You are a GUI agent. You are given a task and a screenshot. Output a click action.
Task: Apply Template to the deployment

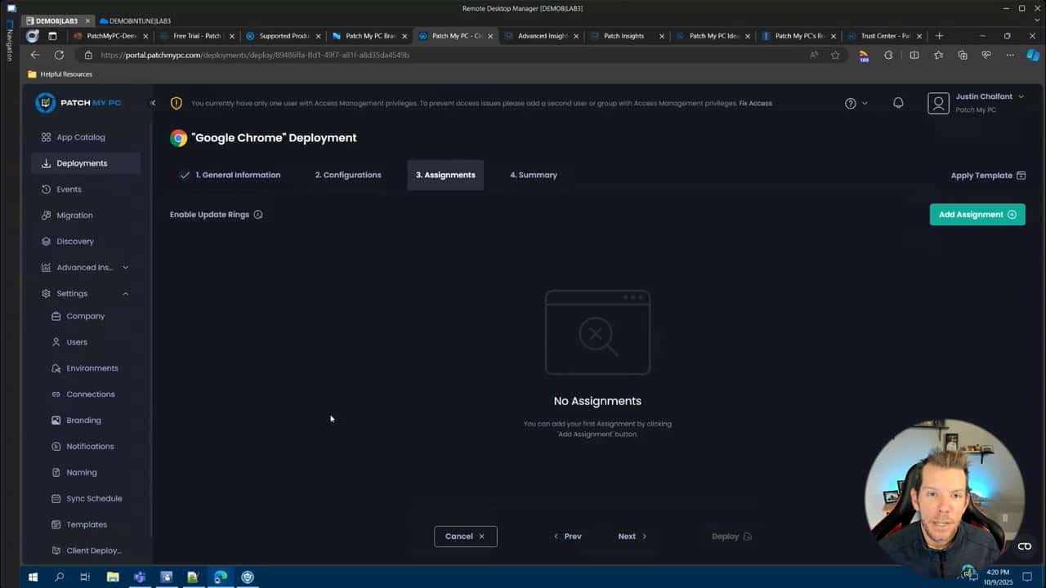pyautogui.click(x=987, y=176)
